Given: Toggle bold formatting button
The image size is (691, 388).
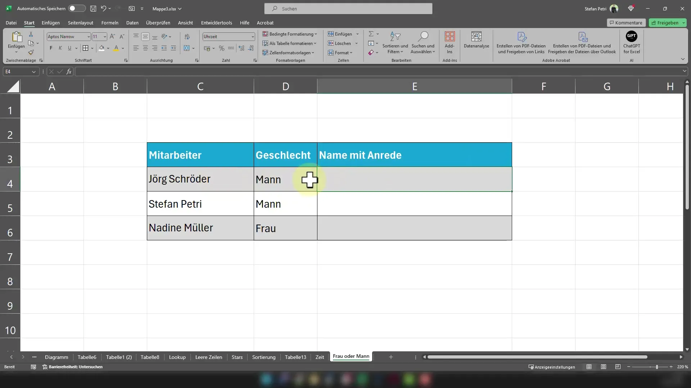Looking at the screenshot, I should 51,48.
